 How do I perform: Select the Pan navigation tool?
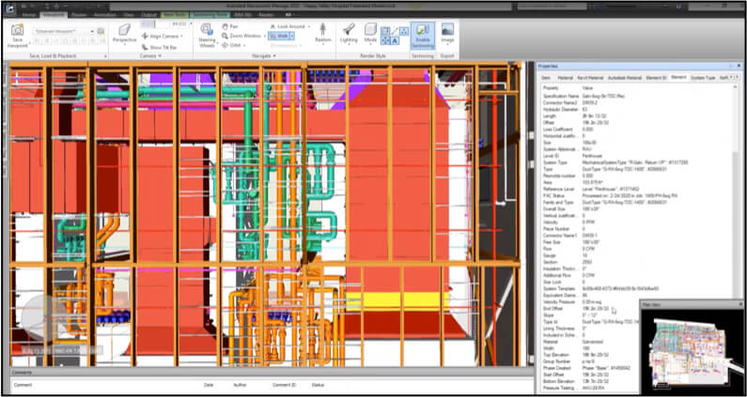[232, 27]
